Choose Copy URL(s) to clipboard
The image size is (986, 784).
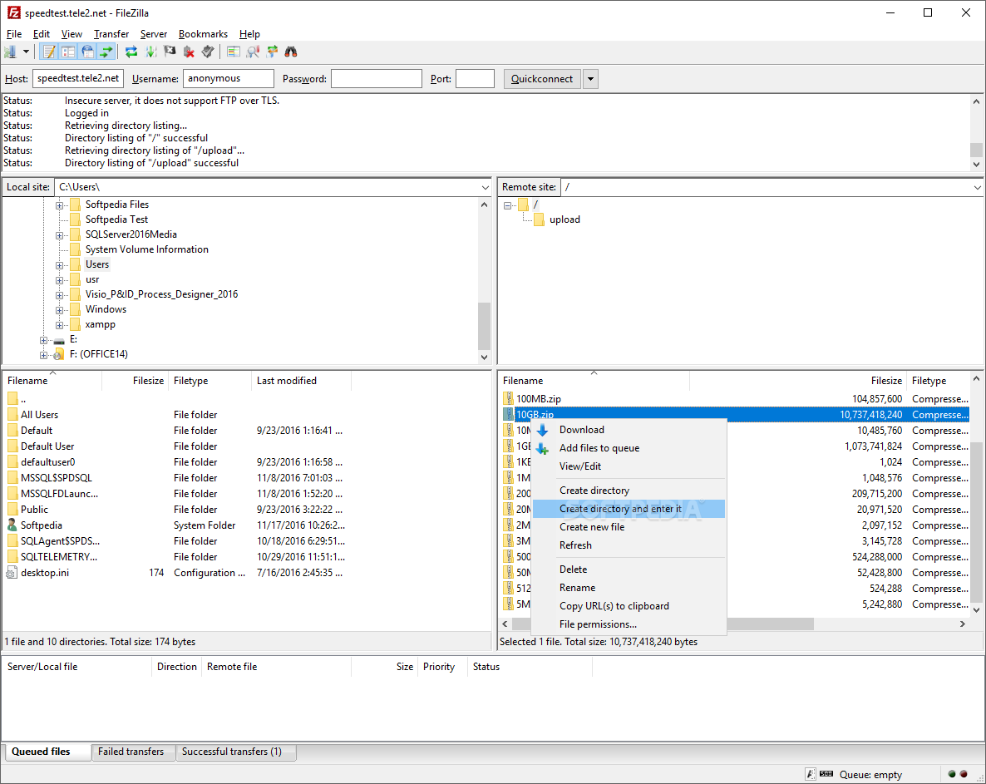point(629,606)
